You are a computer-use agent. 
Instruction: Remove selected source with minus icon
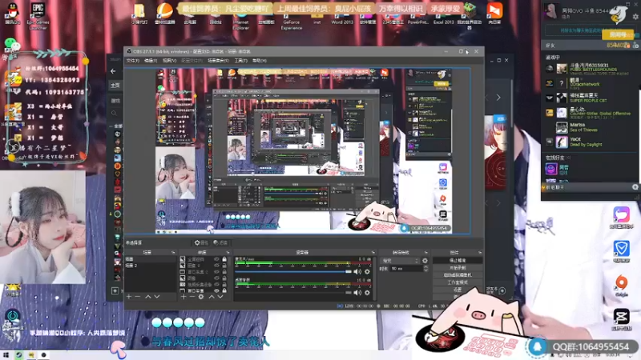[191, 297]
